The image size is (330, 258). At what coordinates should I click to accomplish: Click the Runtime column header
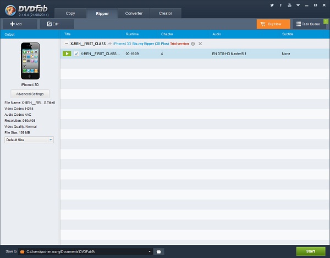pyautogui.click(x=132, y=34)
